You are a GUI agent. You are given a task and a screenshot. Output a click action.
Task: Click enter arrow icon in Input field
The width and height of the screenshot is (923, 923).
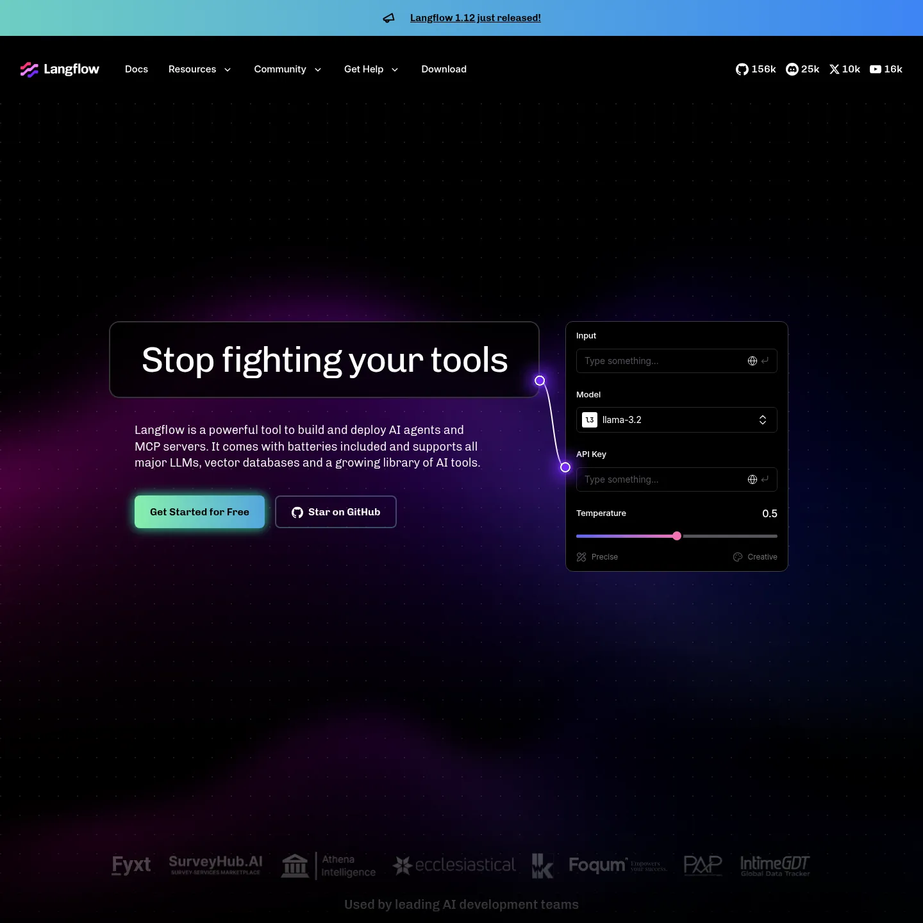point(765,361)
